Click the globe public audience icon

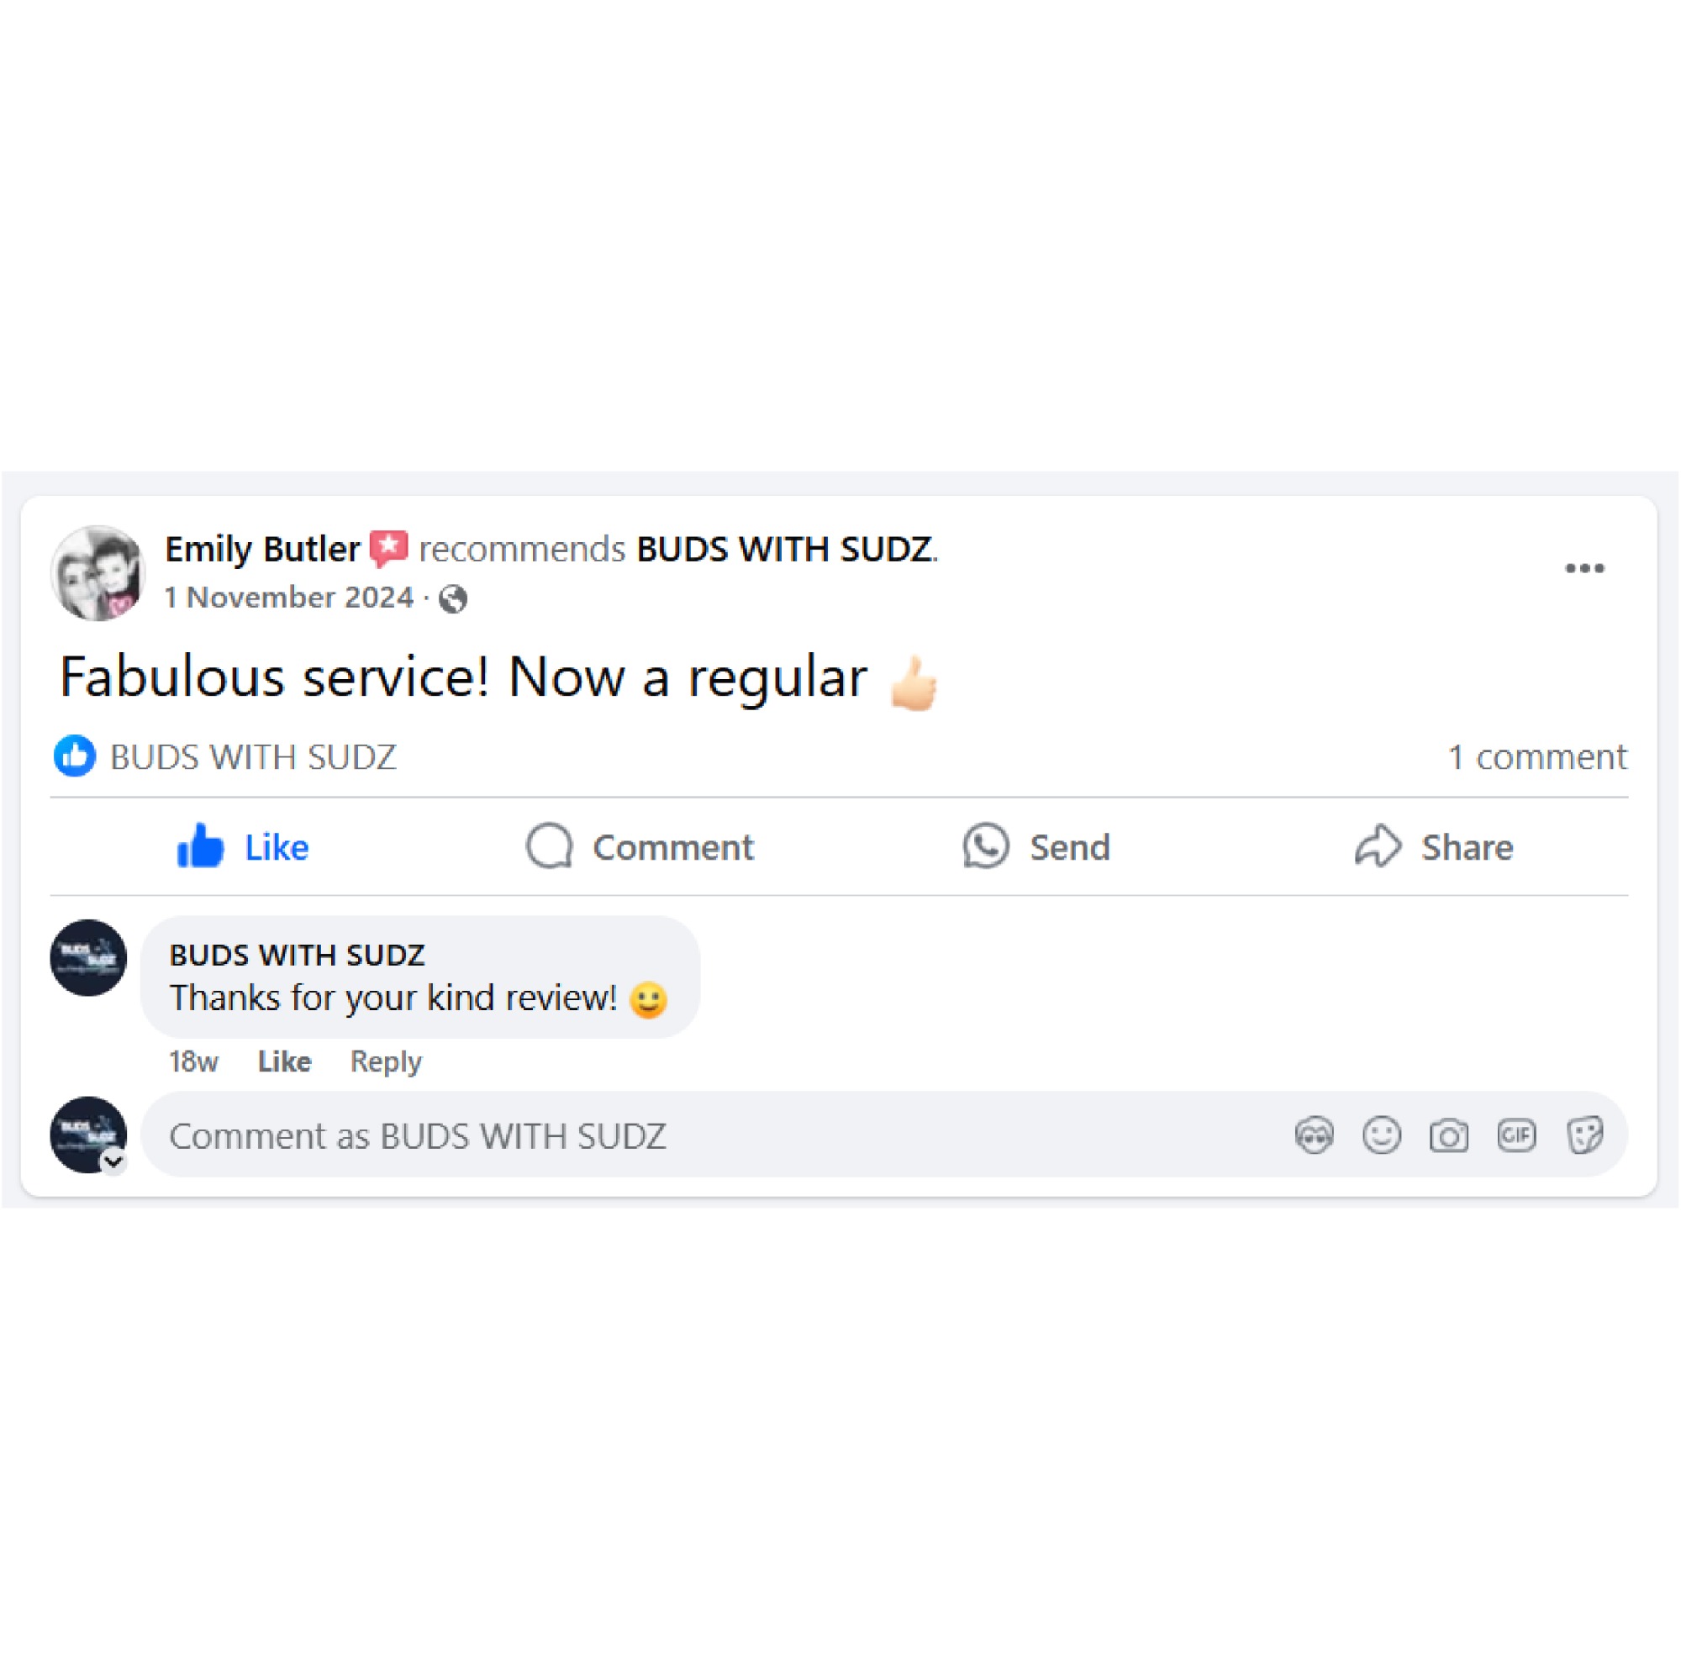[452, 598]
